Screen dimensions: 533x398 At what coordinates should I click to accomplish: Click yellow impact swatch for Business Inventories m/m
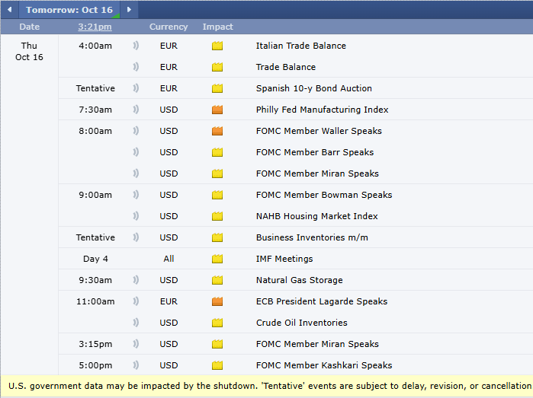click(x=217, y=237)
